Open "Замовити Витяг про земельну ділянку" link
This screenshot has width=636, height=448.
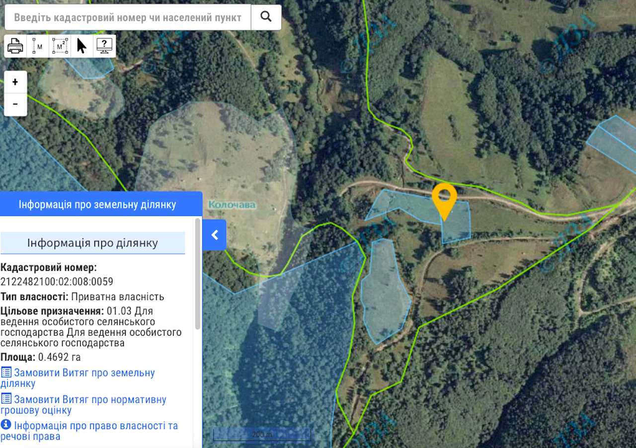coord(78,378)
